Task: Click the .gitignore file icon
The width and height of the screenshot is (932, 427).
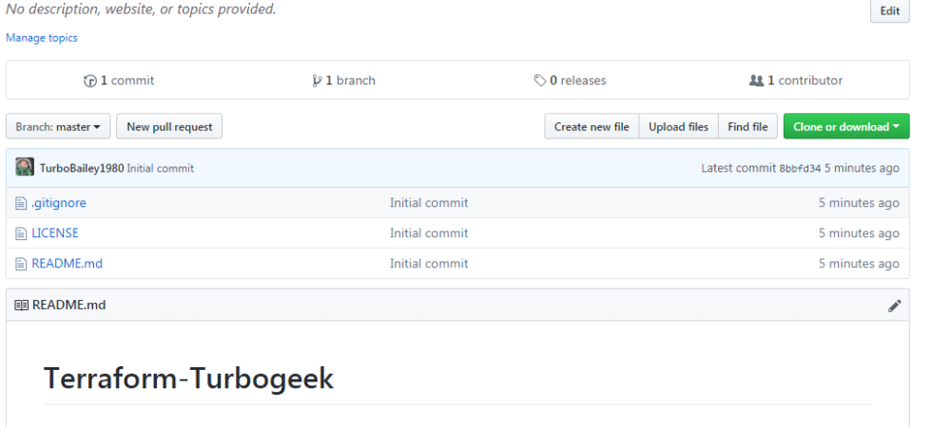Action: click(21, 203)
